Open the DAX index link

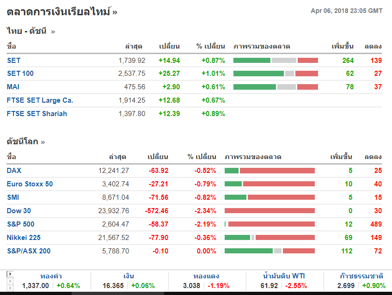[14, 171]
